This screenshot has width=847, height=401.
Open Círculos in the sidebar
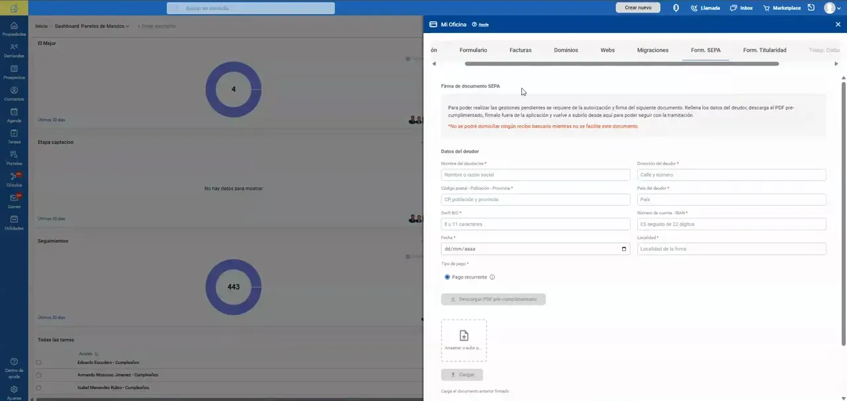[14, 179]
